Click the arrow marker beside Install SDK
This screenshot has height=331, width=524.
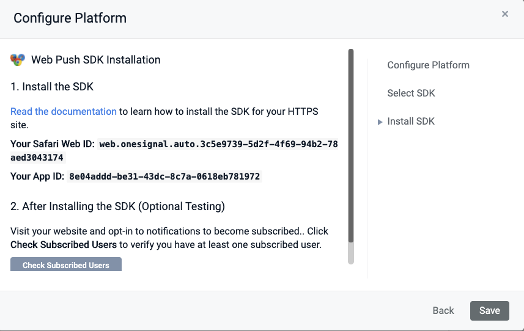point(380,122)
